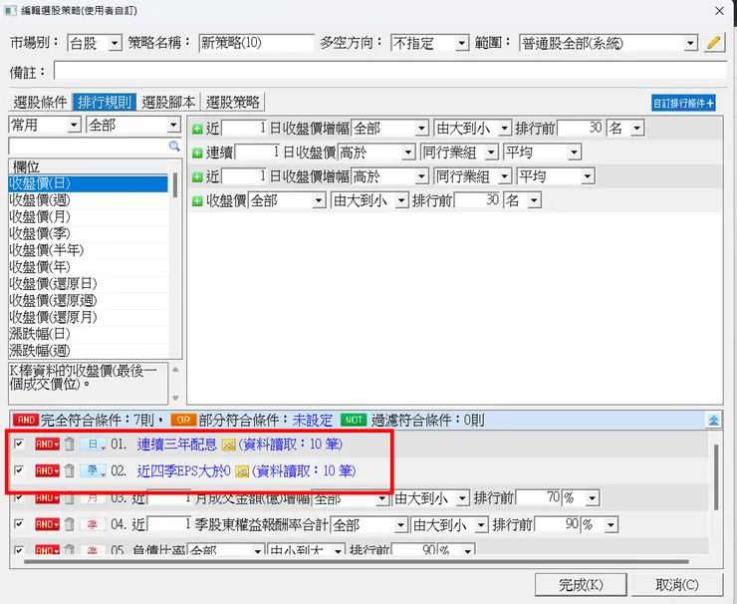The height and width of the screenshot is (604, 737).
Task: Open the 市場別 台股 dropdown
Action: click(115, 44)
